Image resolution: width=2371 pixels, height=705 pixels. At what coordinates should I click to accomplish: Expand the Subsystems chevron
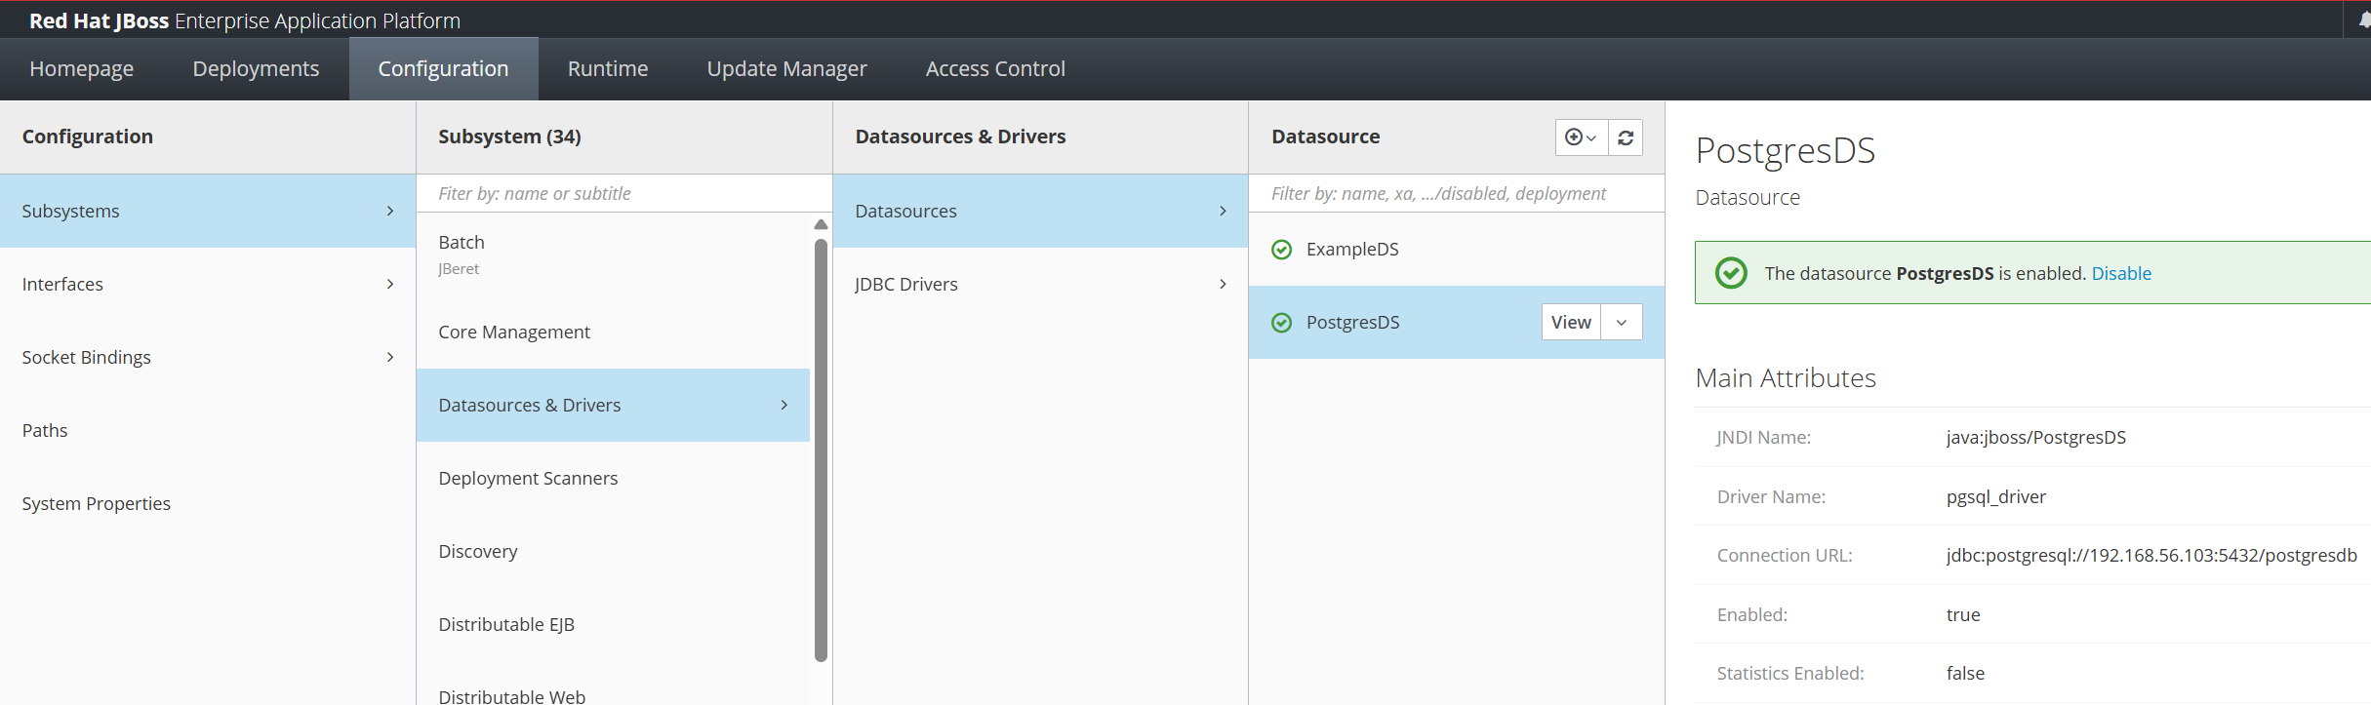pyautogui.click(x=390, y=211)
